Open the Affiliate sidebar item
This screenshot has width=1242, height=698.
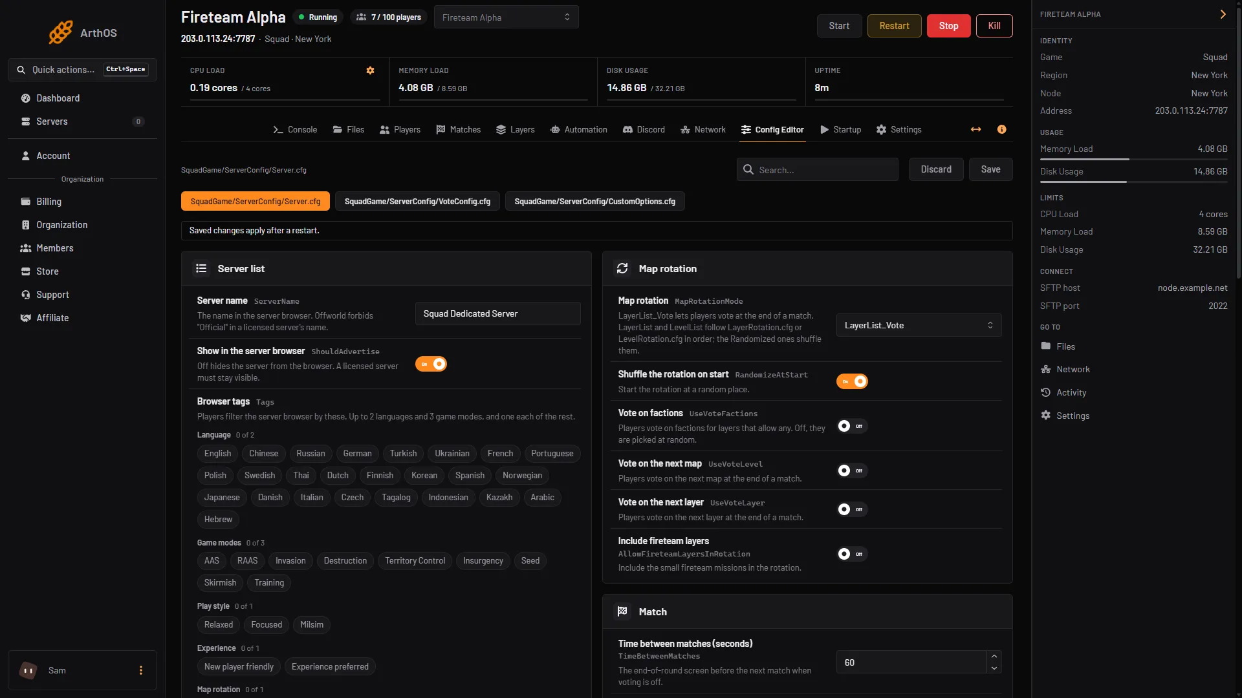(82, 318)
